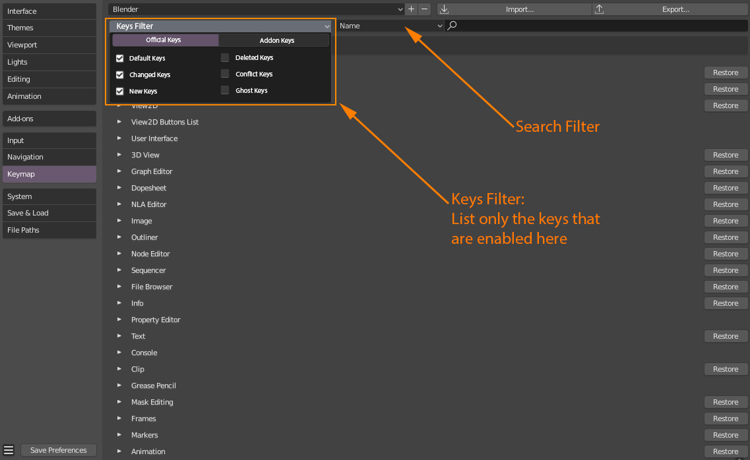Switch to the Addon Keys tab
Image resolution: width=750 pixels, height=460 pixels.
point(274,40)
